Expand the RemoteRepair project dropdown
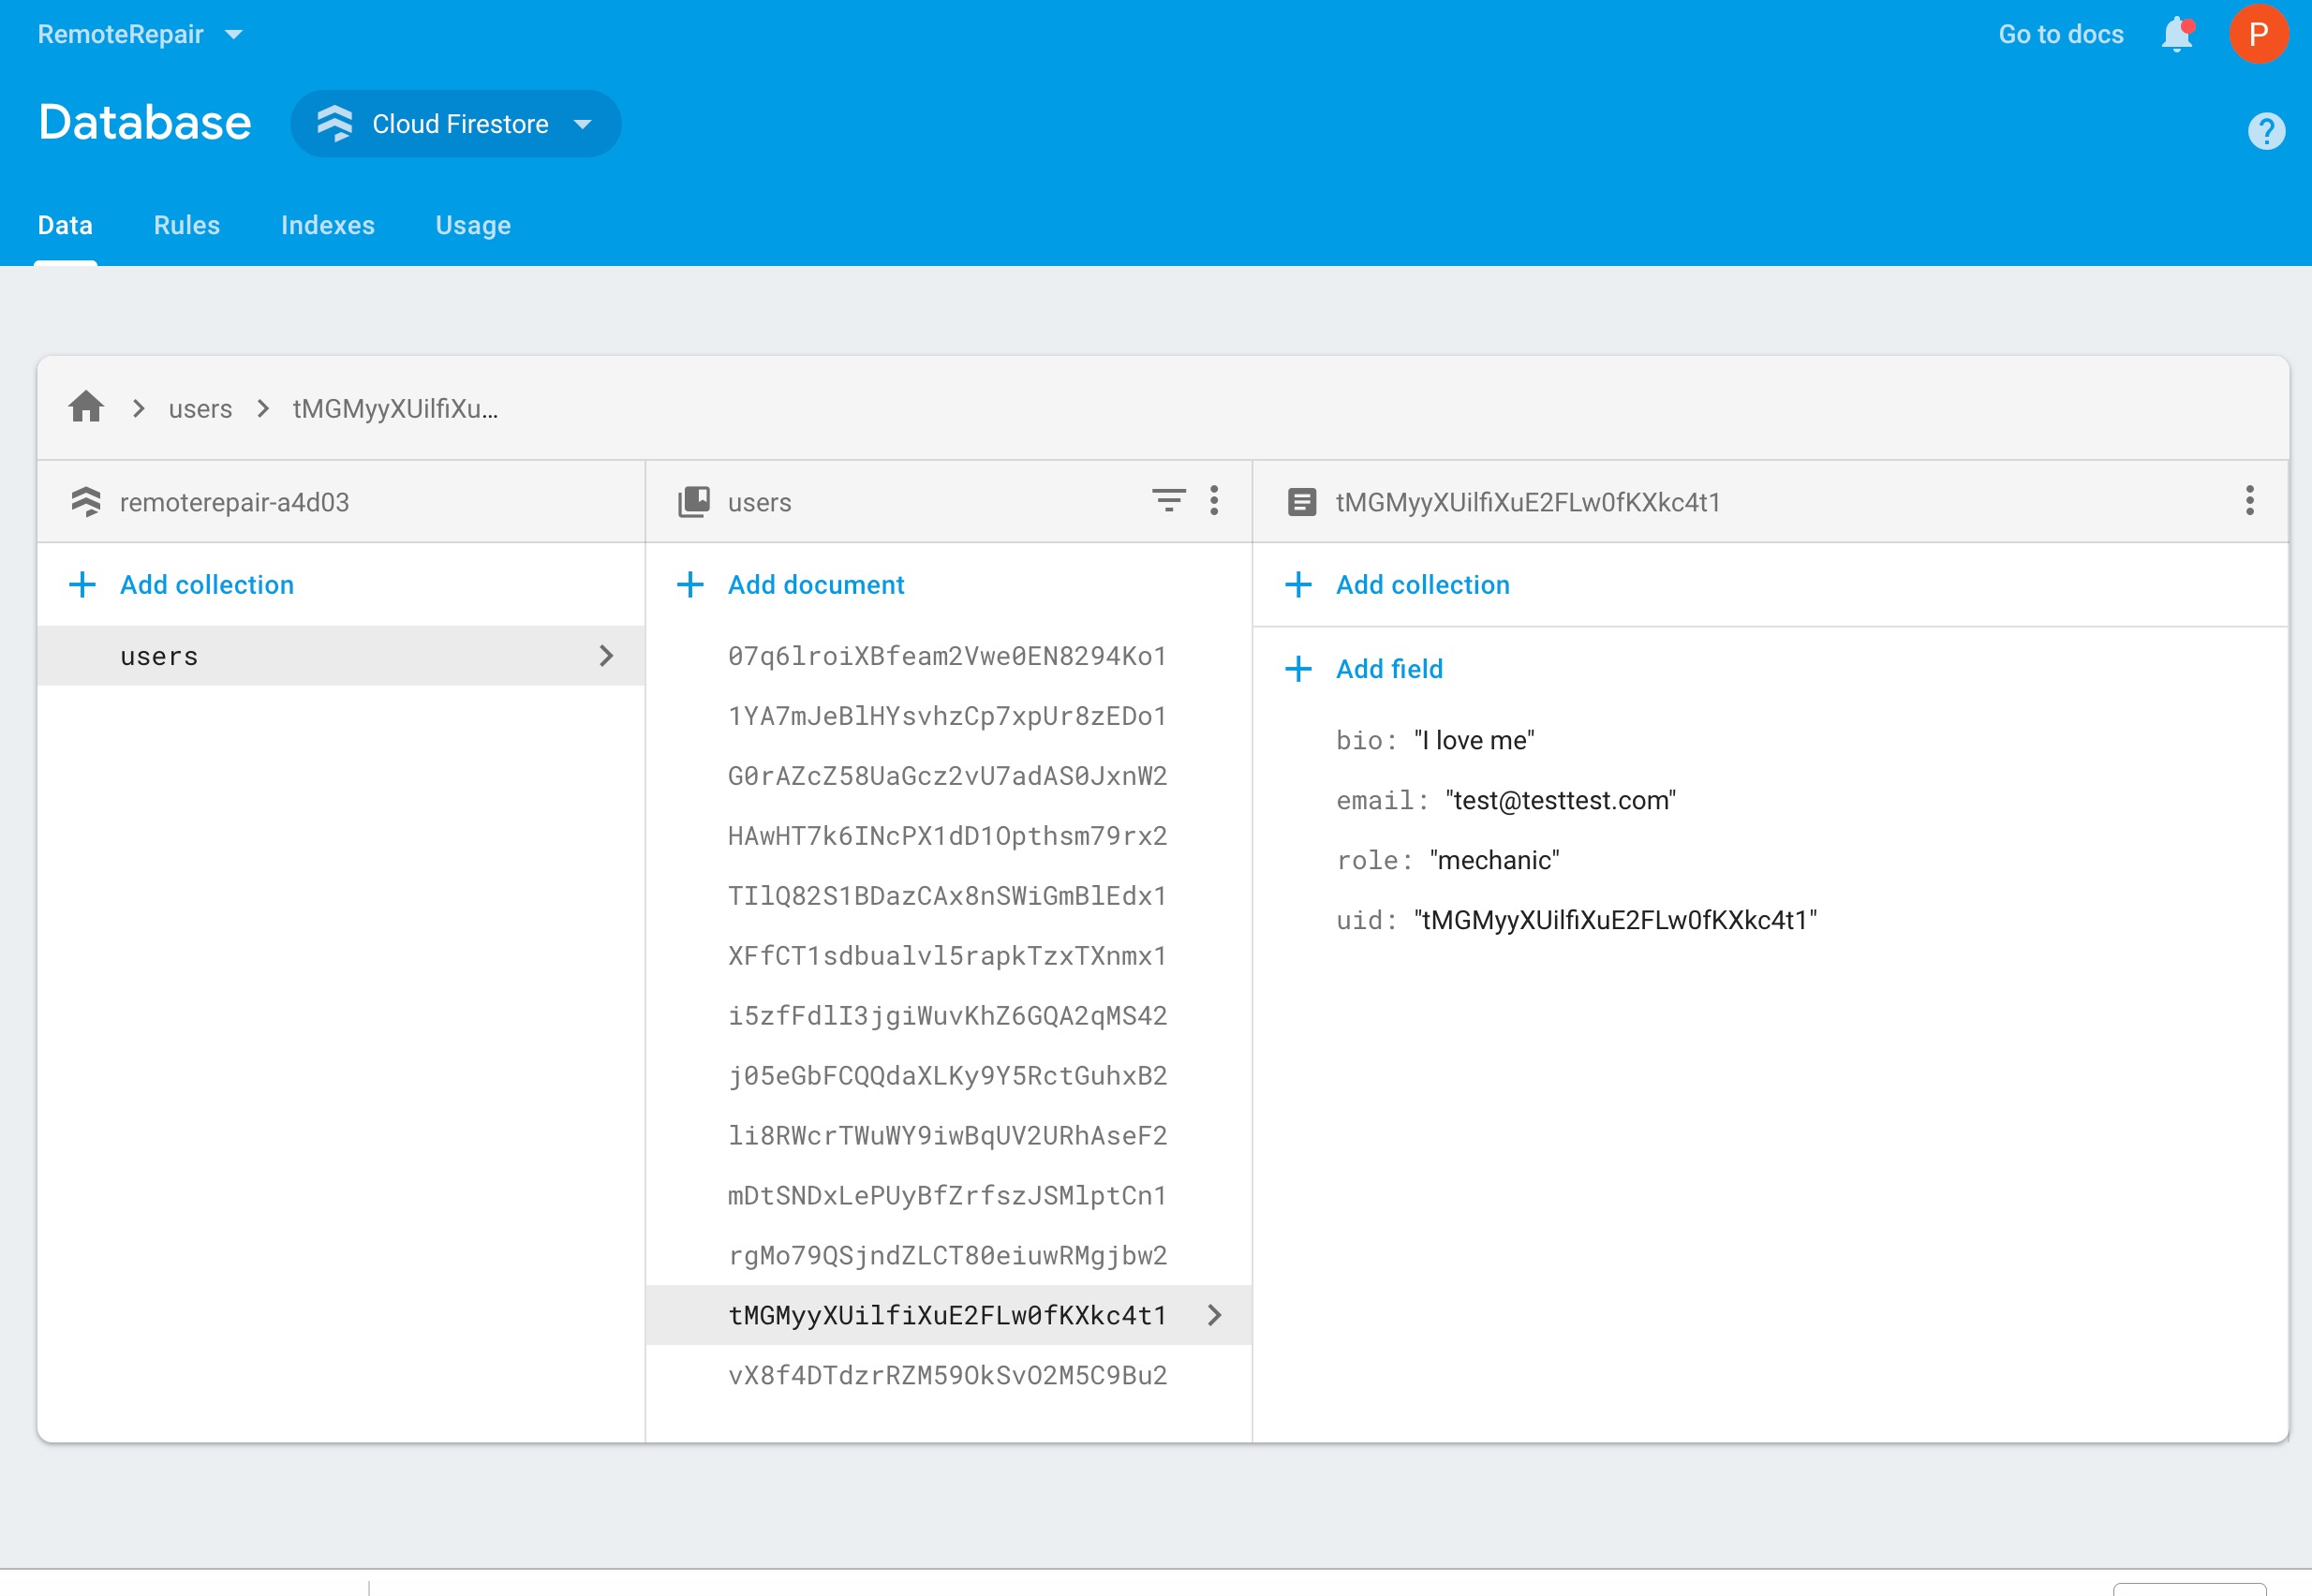This screenshot has height=1596, width=2312. 233,35
